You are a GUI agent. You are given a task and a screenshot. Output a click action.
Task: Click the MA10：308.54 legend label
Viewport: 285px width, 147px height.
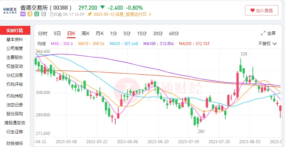point(91,44)
